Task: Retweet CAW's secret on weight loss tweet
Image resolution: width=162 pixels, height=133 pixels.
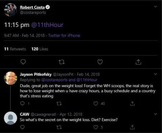Action: (x=59, y=127)
